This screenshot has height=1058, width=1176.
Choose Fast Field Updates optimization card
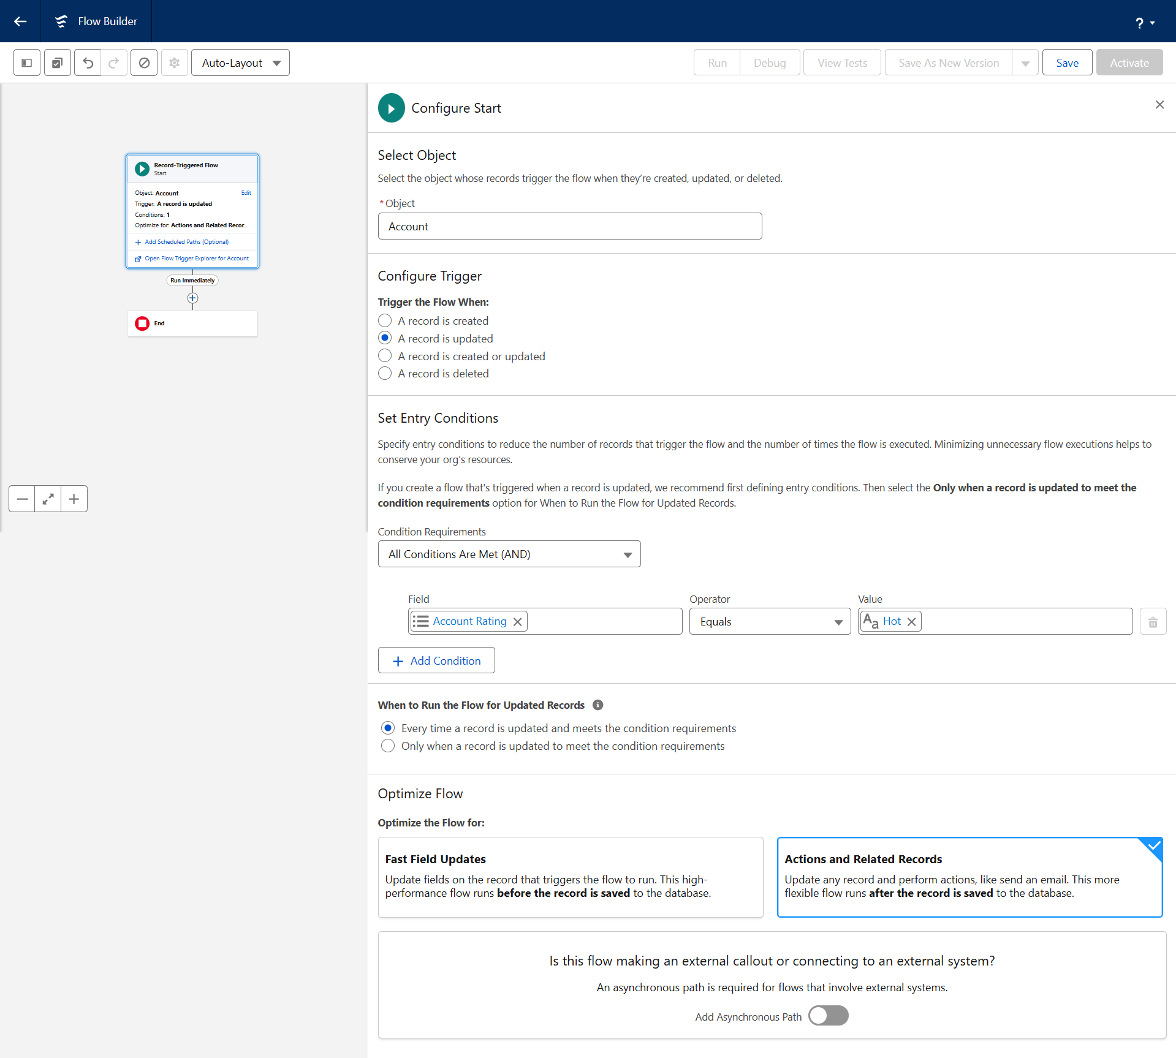pos(571,877)
